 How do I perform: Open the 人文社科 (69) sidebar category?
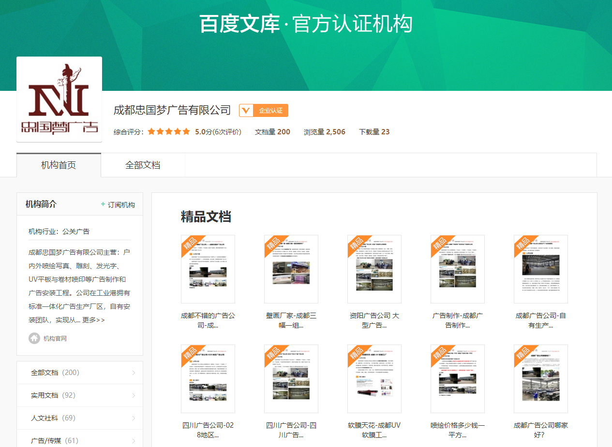pos(80,418)
